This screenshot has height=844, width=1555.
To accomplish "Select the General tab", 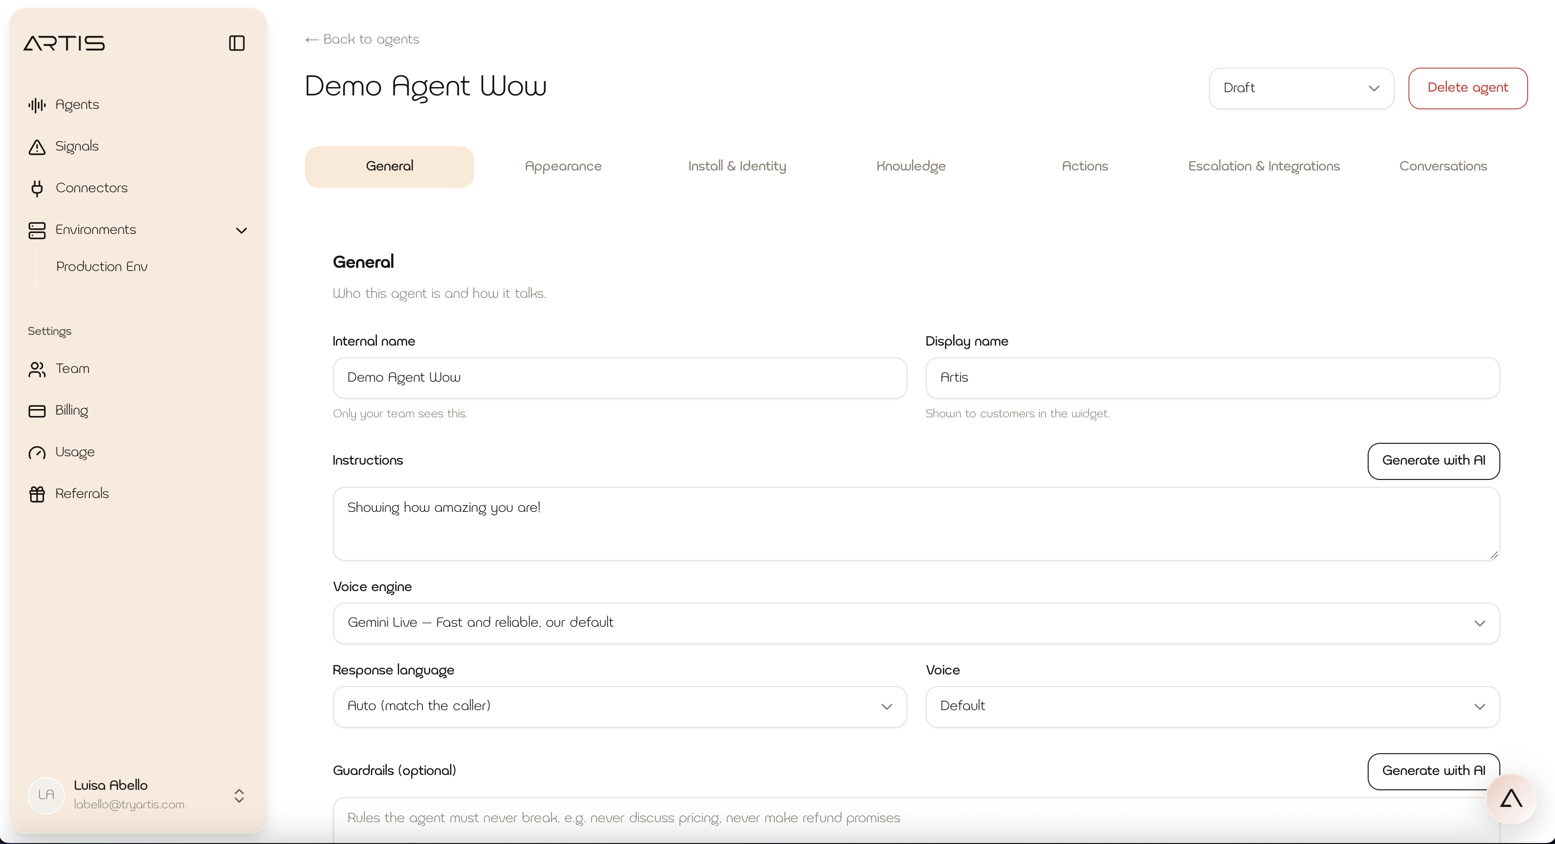I will [x=389, y=166].
